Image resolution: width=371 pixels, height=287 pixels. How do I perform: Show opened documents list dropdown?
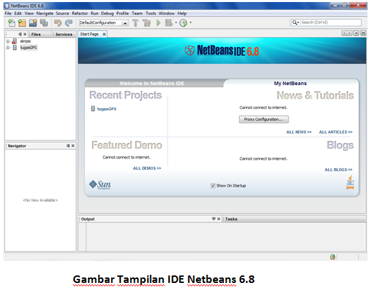356,33
